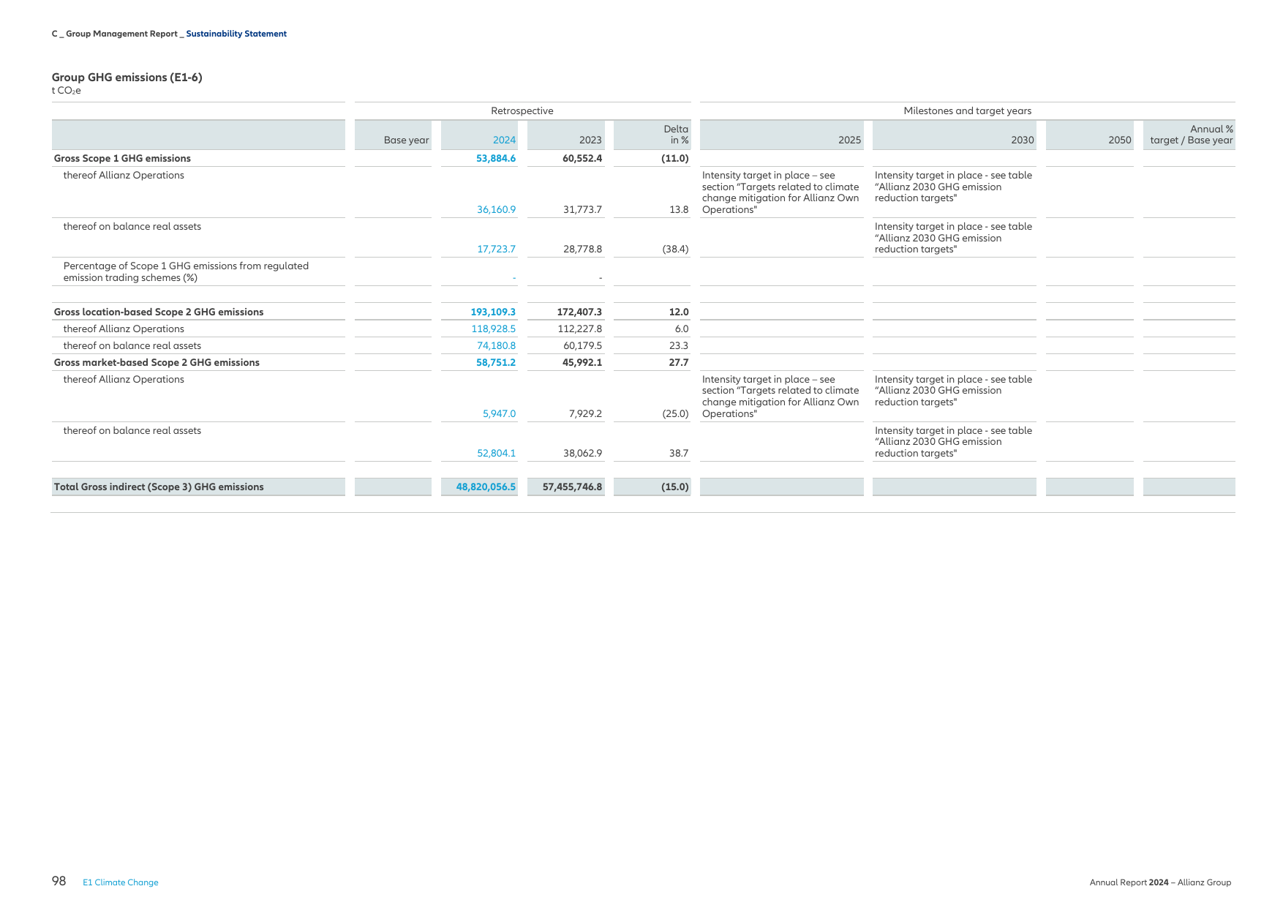The image size is (1283, 908).
Task: Click the 'E1 Climate Change' footer label
Action: [121, 882]
